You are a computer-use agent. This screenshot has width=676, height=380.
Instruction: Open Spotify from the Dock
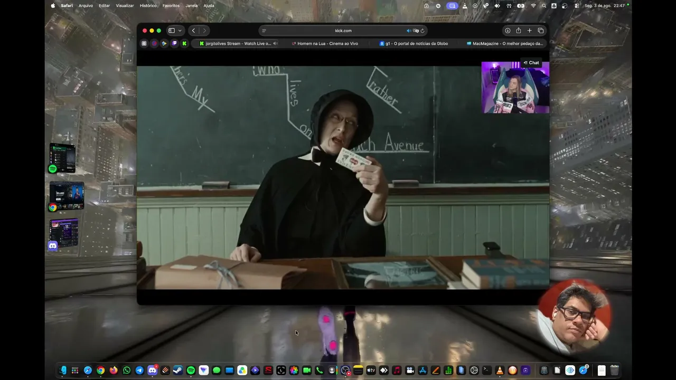[191, 370]
